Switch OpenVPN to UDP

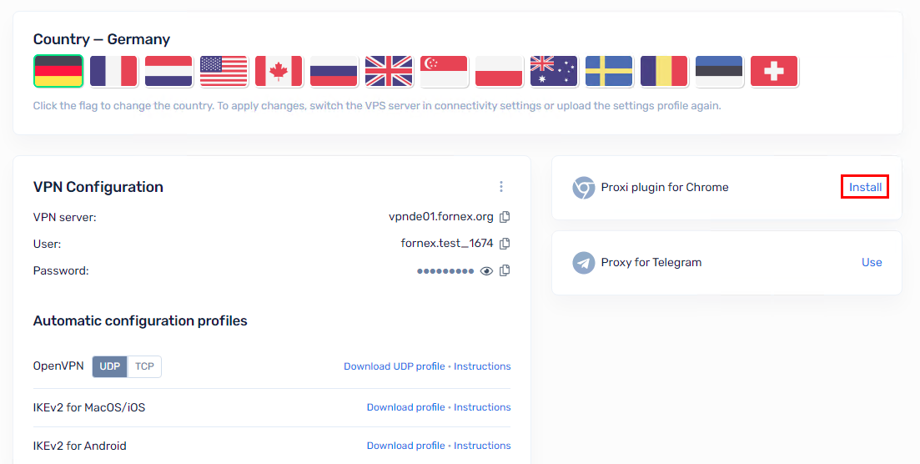pyautogui.click(x=110, y=366)
